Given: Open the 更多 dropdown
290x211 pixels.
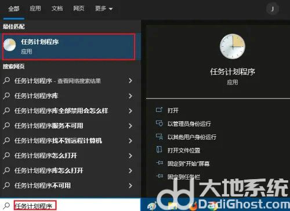Looking at the screenshot, I should click(x=104, y=9).
